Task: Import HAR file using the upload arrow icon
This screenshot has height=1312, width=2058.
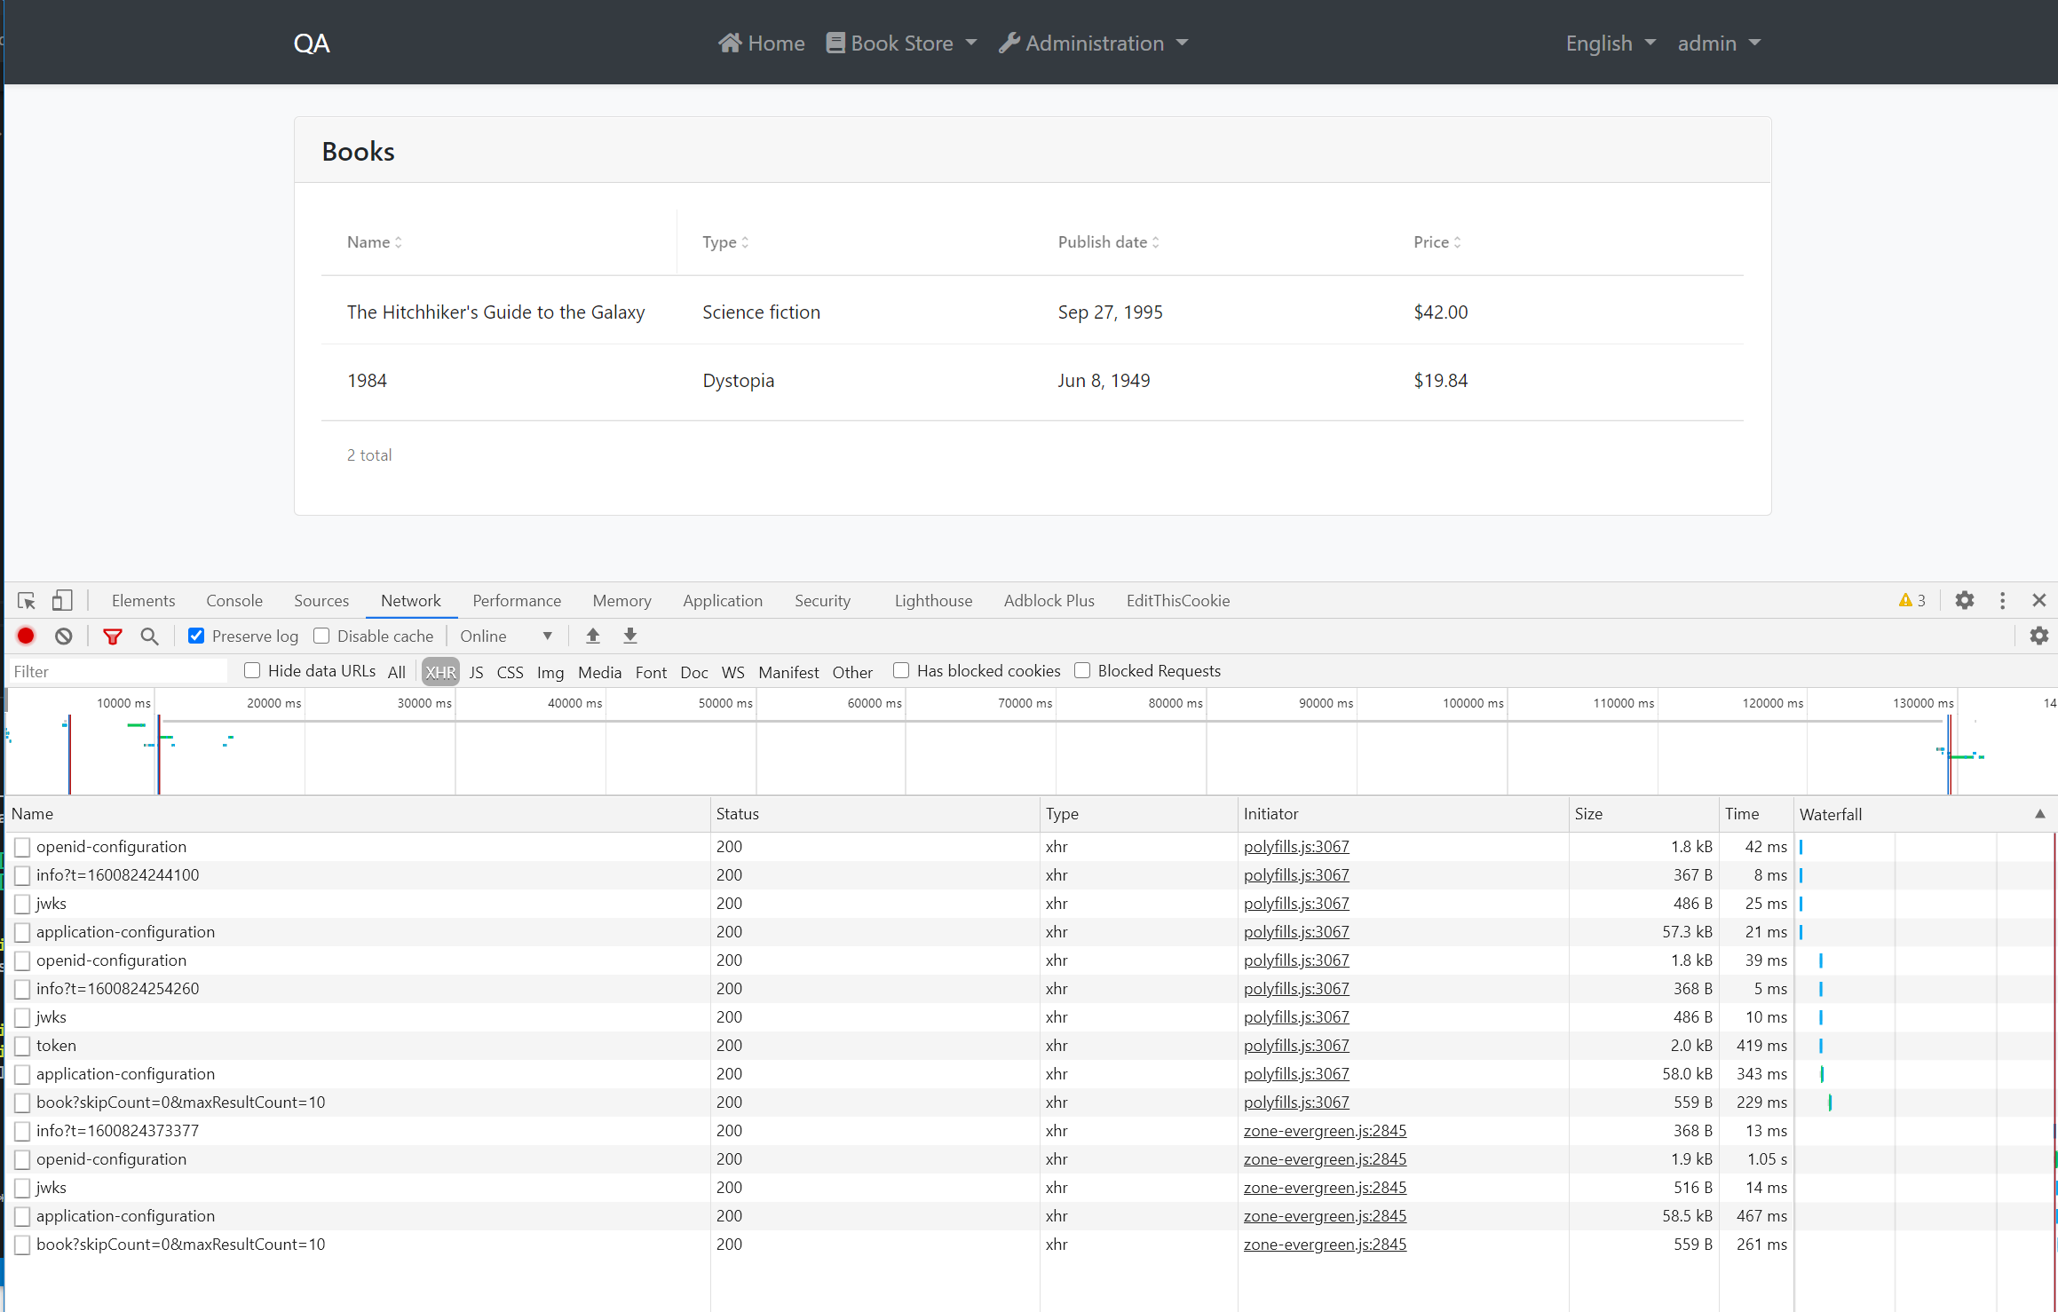Action: pos(592,636)
